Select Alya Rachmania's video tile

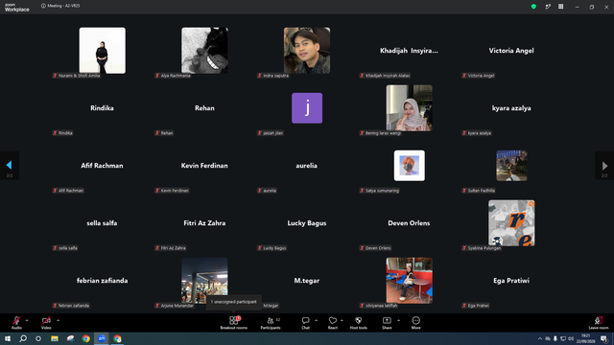pos(204,51)
